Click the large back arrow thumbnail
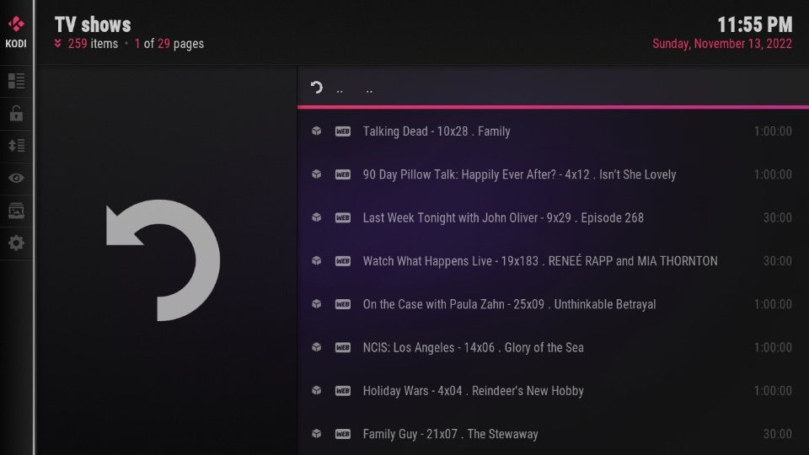809x455 pixels. click(x=163, y=260)
